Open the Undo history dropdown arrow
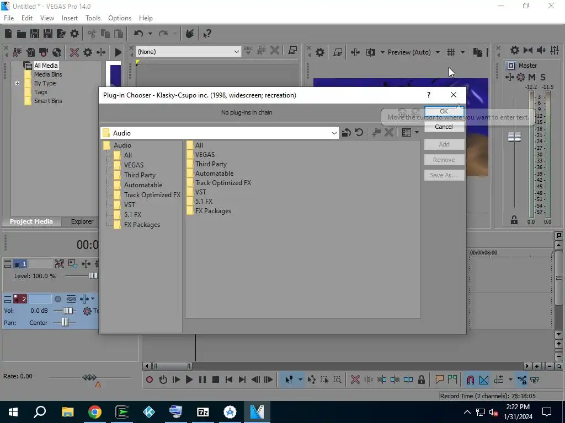Viewport: 565px width, 423px height. (x=150, y=34)
